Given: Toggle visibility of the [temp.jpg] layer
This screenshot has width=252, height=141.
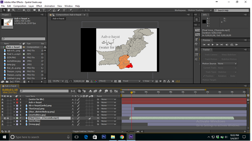Looking at the screenshot, I should pos(3,124).
